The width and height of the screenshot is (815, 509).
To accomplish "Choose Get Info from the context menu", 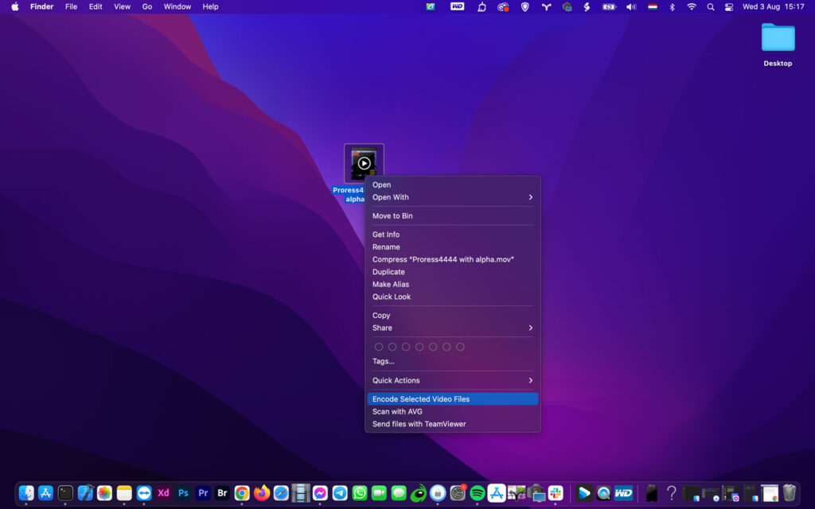I will click(x=386, y=235).
